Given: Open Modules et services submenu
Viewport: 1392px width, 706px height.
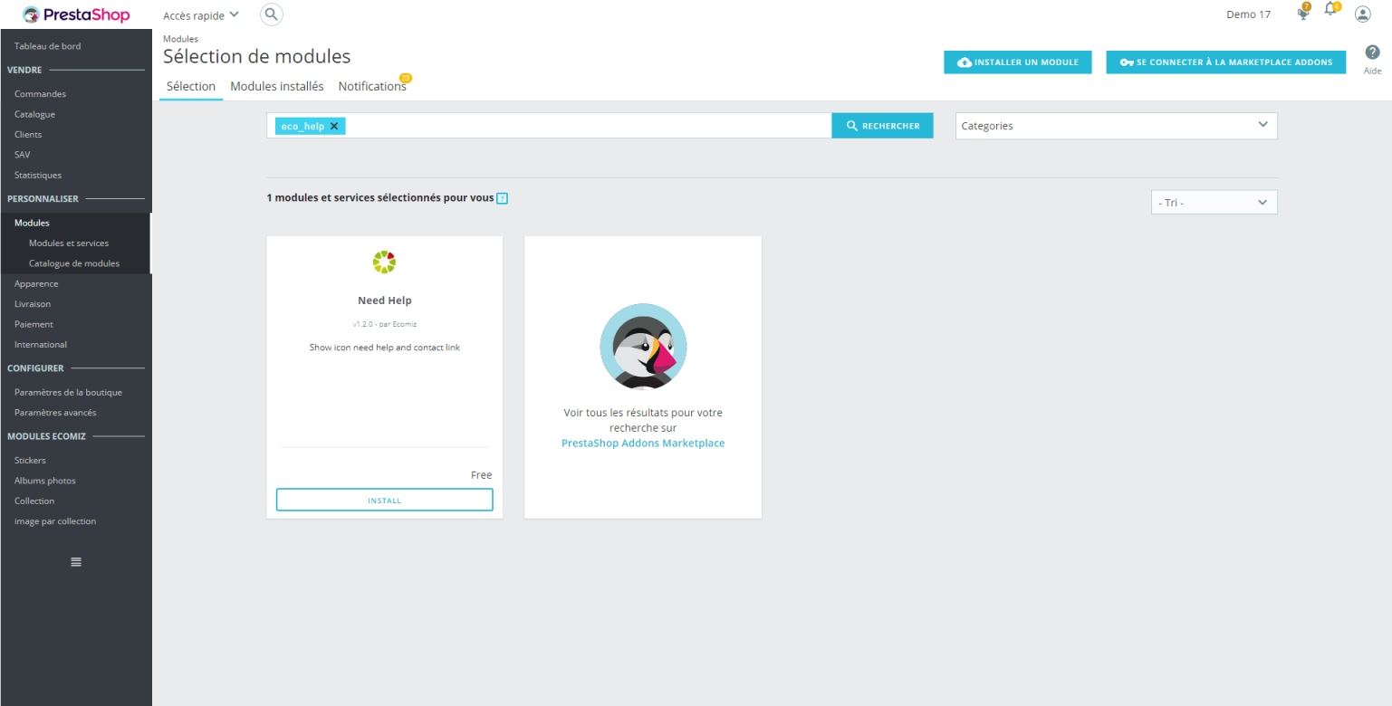Looking at the screenshot, I should tap(69, 243).
